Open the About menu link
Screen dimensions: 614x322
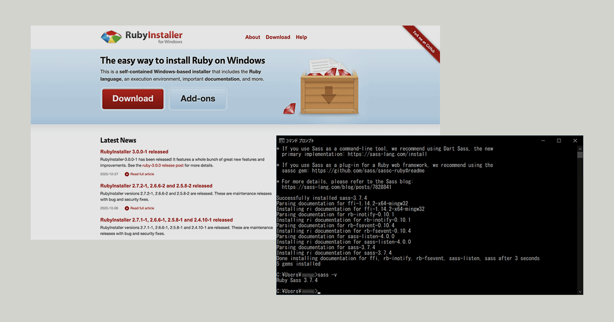[253, 37]
